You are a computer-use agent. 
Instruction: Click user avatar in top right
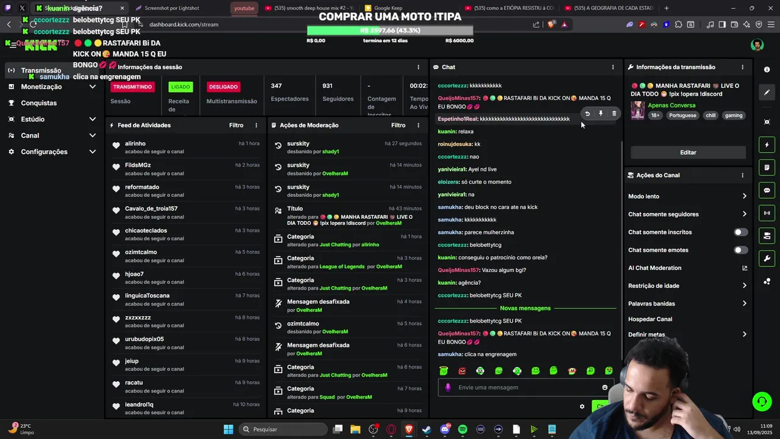click(757, 45)
